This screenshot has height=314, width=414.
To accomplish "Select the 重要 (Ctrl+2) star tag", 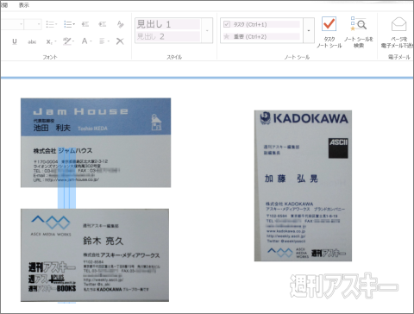I will click(261, 36).
